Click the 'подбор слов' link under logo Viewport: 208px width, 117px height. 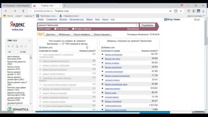click(17, 30)
